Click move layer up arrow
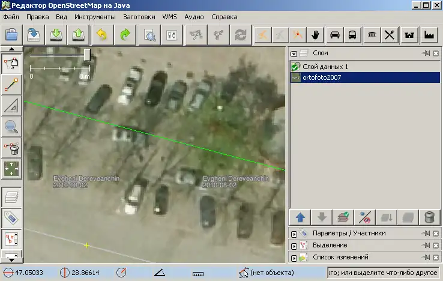 pos(300,217)
